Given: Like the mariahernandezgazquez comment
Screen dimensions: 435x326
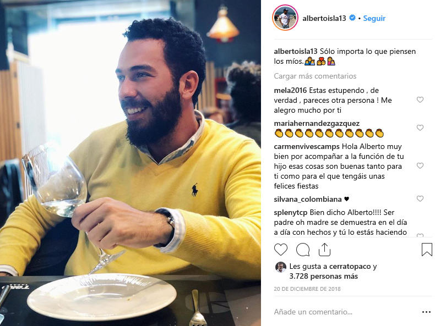Looking at the screenshot, I should [x=420, y=128].
